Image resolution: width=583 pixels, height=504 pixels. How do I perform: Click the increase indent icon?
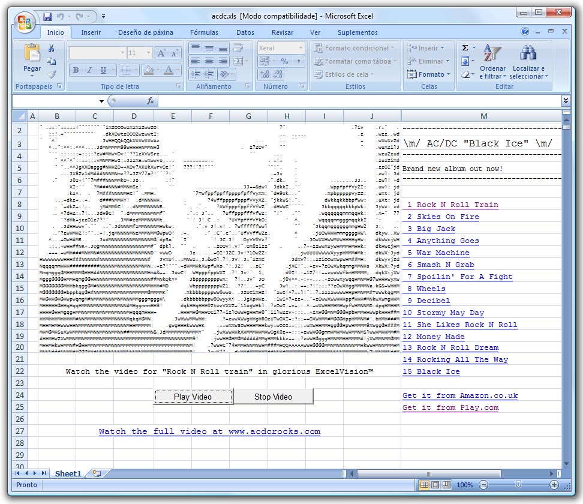(209, 74)
